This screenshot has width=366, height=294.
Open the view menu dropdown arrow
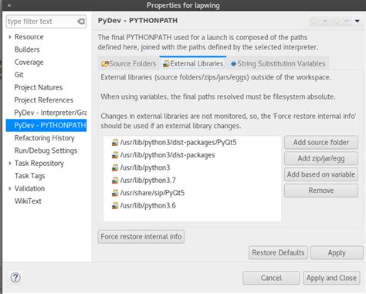[358, 21]
